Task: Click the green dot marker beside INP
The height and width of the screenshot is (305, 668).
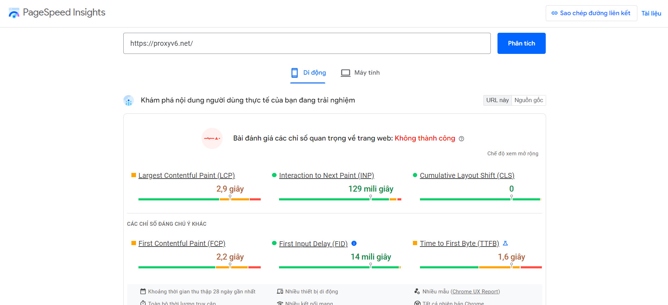Action: point(274,175)
